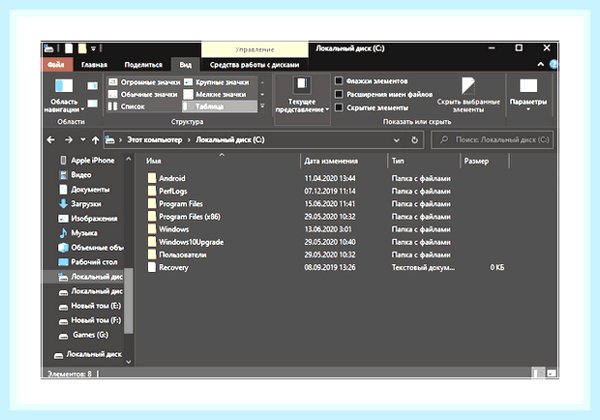600x420 pixels.
Task: Select Новый том (F:) drive
Action: [90, 320]
